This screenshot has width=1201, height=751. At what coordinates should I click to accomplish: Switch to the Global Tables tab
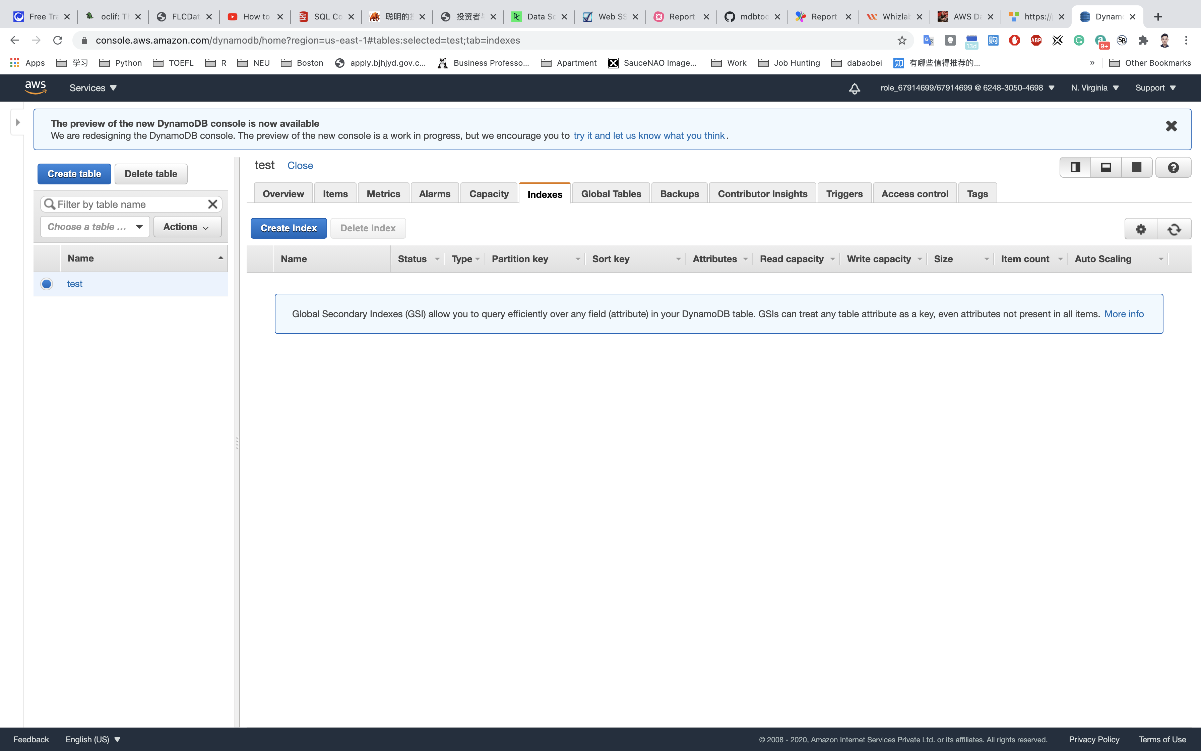coord(611,194)
